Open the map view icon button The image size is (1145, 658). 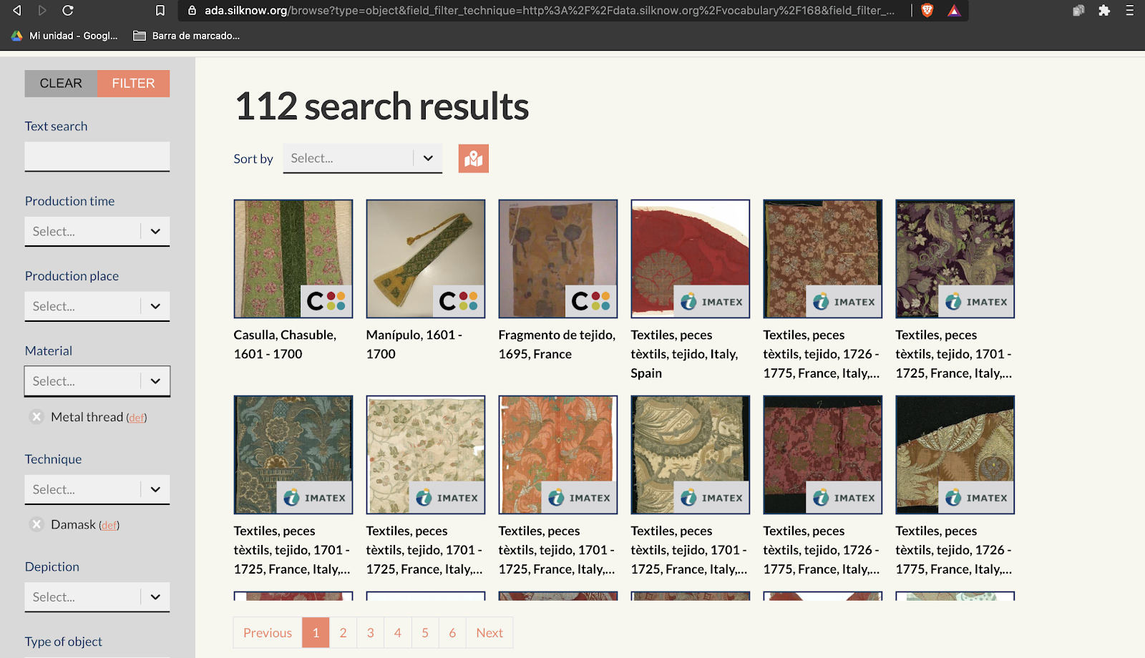tap(474, 159)
